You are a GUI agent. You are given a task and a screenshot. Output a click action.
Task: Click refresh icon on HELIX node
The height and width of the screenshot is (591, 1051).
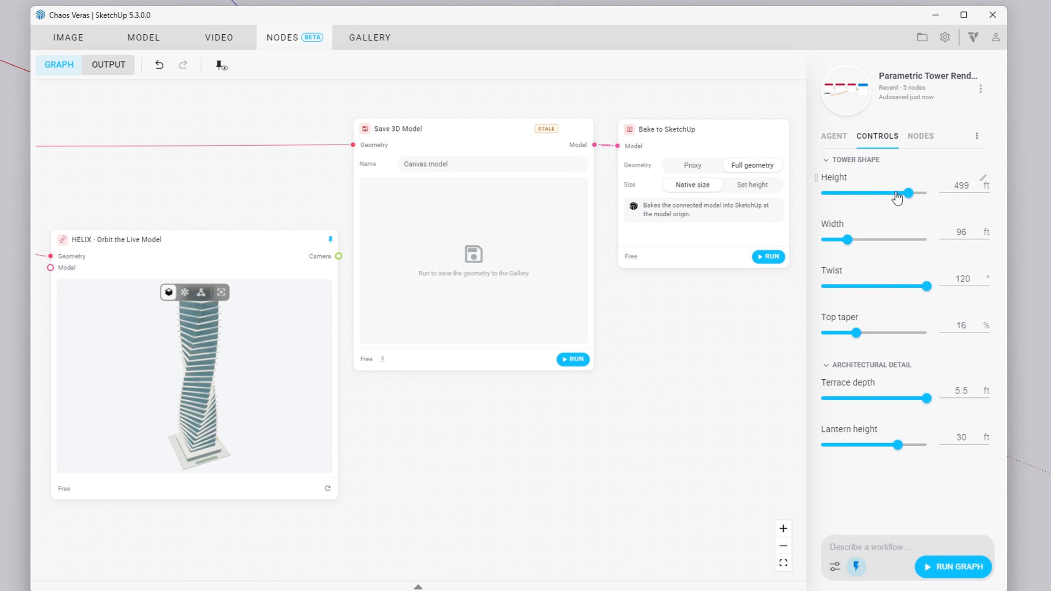click(x=328, y=488)
